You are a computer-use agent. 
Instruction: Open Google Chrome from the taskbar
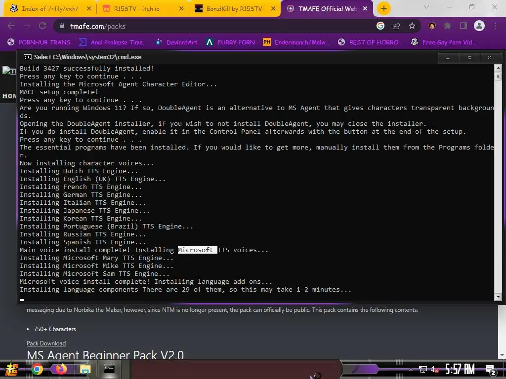click(x=37, y=369)
